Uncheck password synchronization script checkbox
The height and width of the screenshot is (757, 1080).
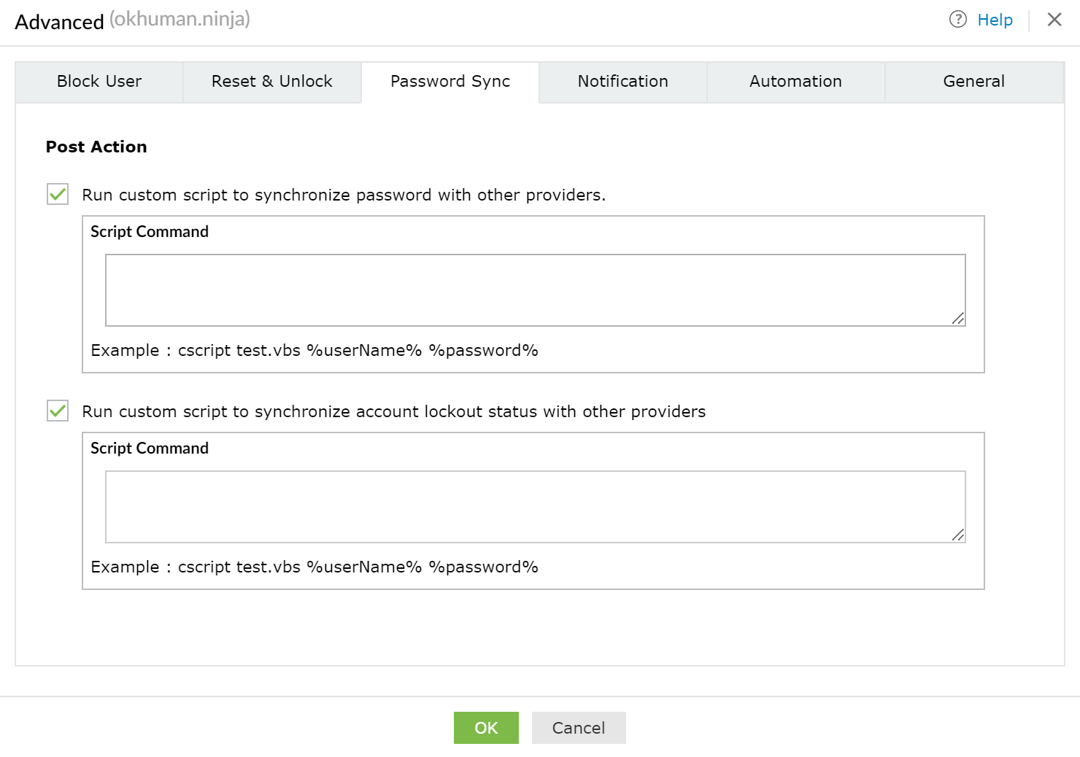coord(58,195)
